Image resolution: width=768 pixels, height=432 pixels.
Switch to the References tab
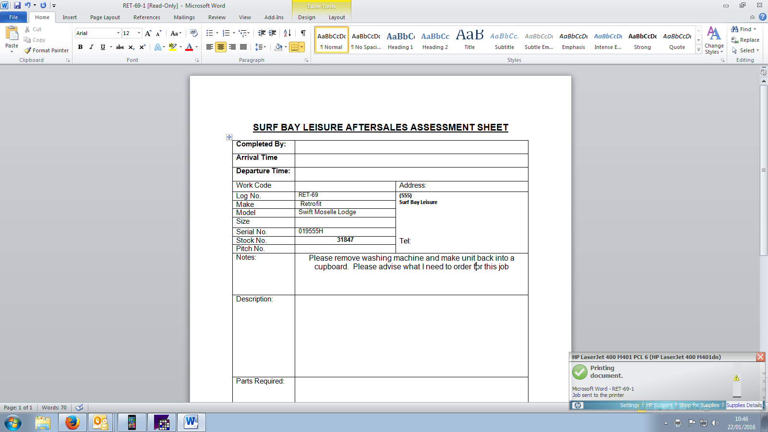point(147,17)
